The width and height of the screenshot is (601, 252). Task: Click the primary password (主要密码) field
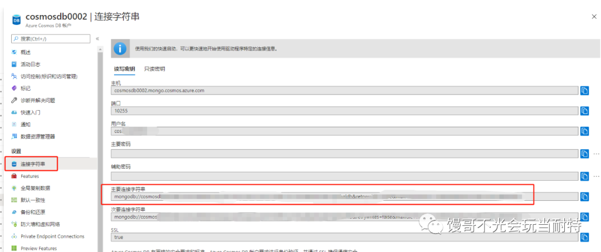pos(344,154)
